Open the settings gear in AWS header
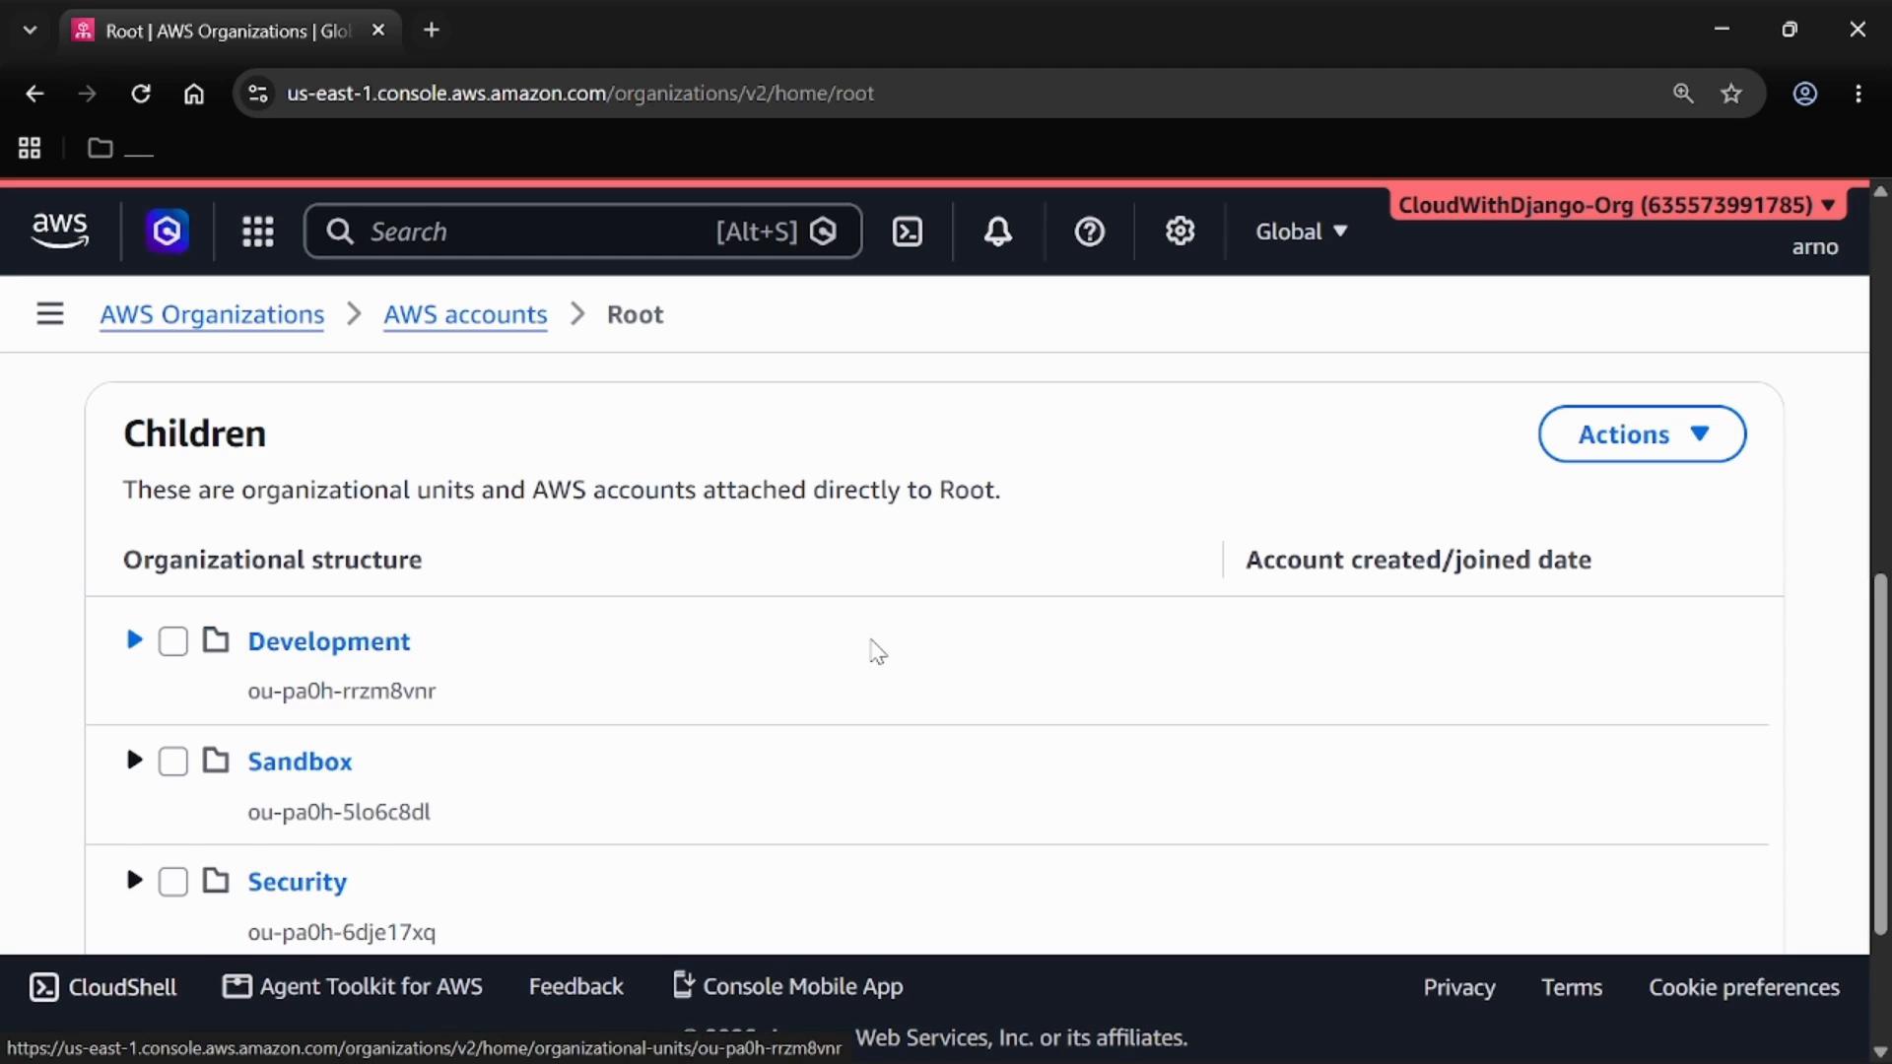 [1180, 232]
